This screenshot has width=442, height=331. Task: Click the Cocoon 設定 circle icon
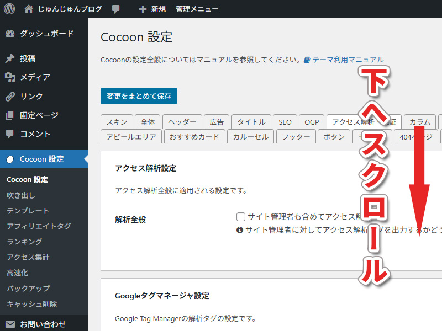pyautogui.click(x=10, y=159)
